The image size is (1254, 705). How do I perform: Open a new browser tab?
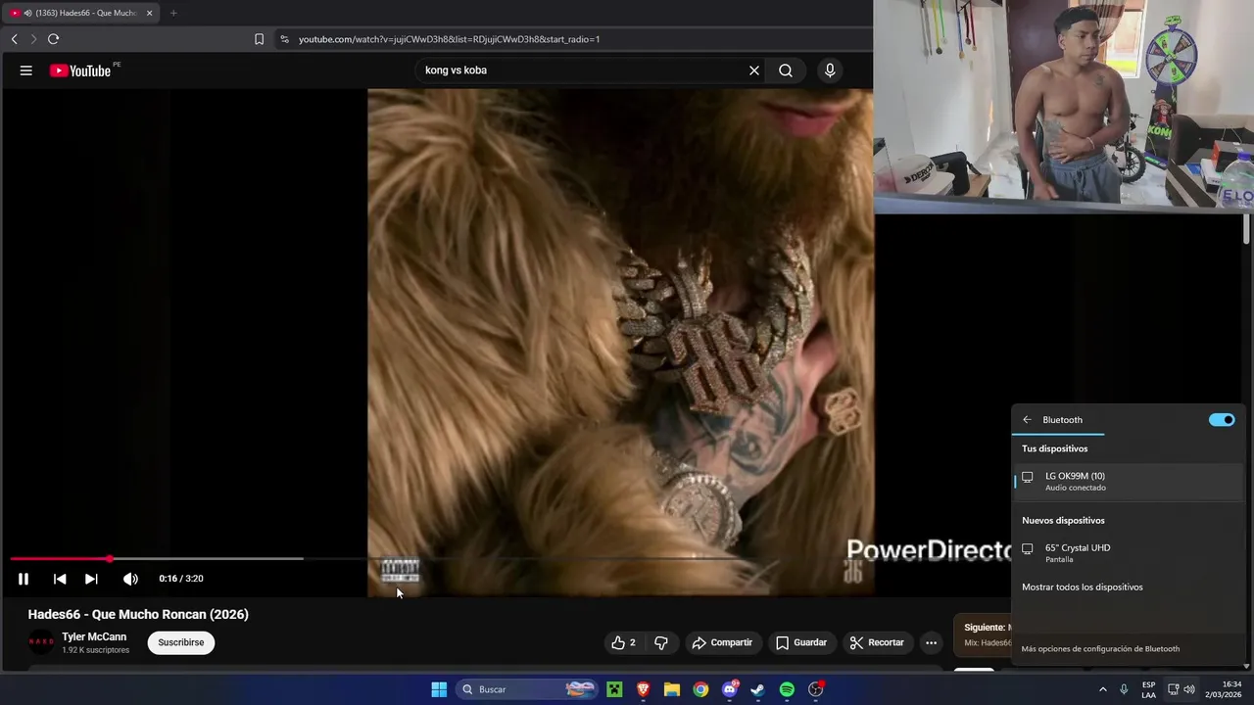[173, 13]
